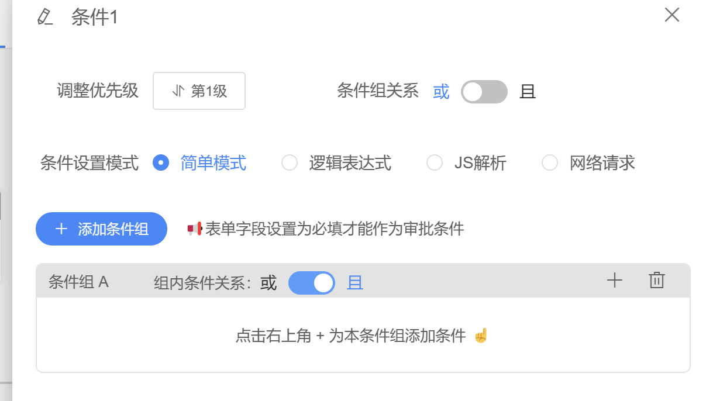Click the plus icon inside 添加条件组
The width and height of the screenshot is (706, 401).
point(61,229)
